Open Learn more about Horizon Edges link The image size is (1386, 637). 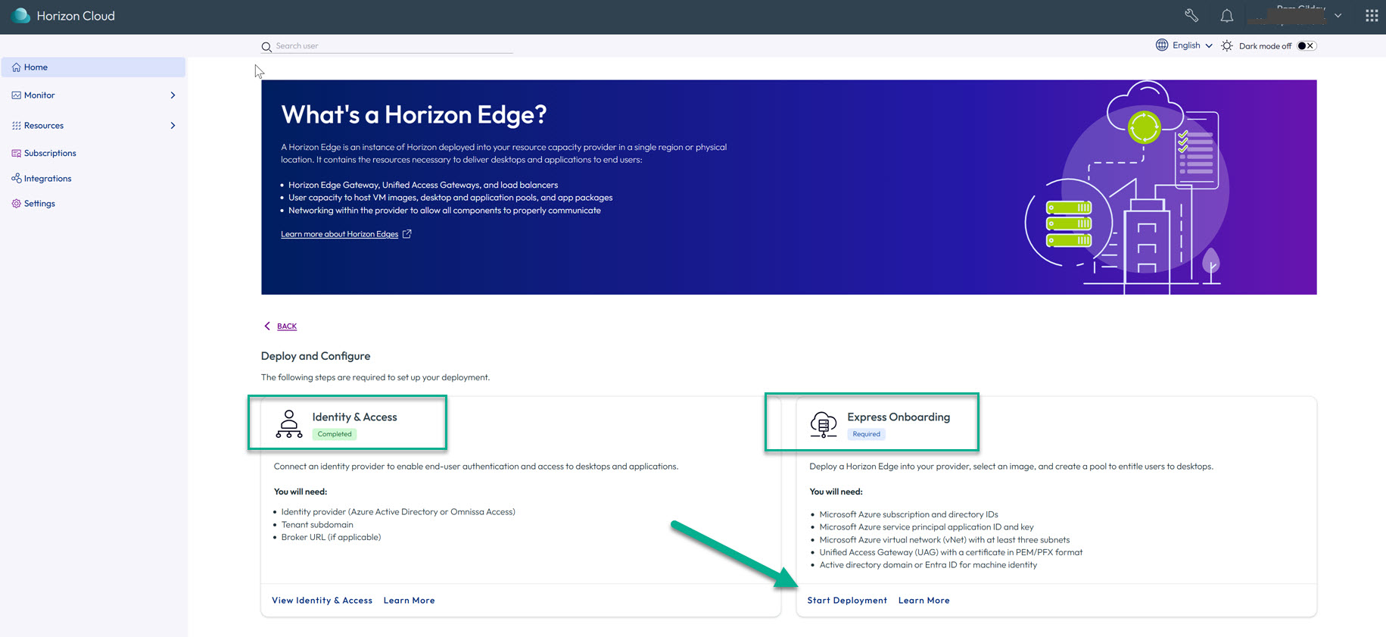339,234
